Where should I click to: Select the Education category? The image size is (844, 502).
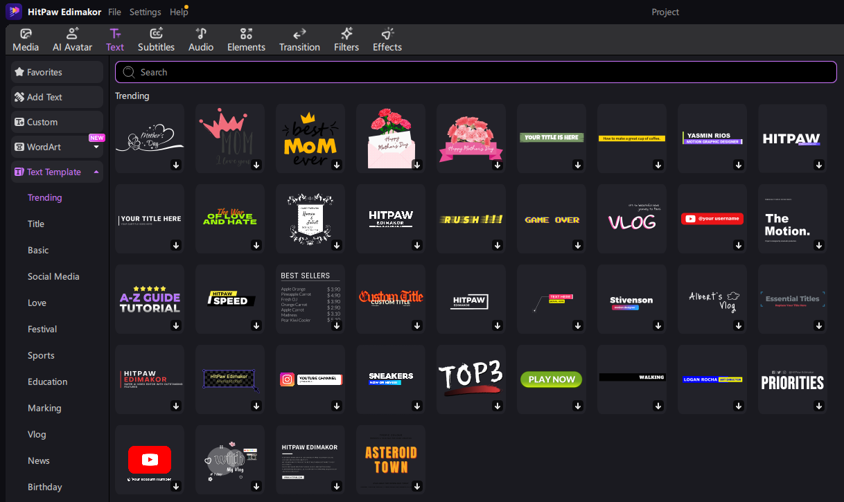coord(48,382)
